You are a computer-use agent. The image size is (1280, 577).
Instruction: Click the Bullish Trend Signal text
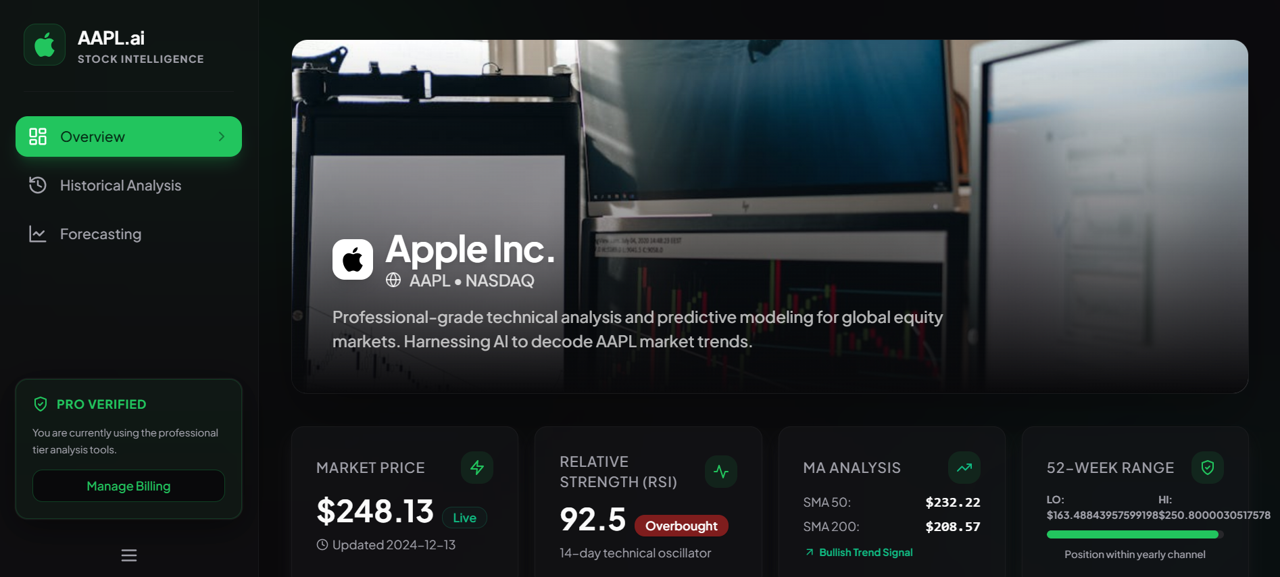(x=866, y=553)
